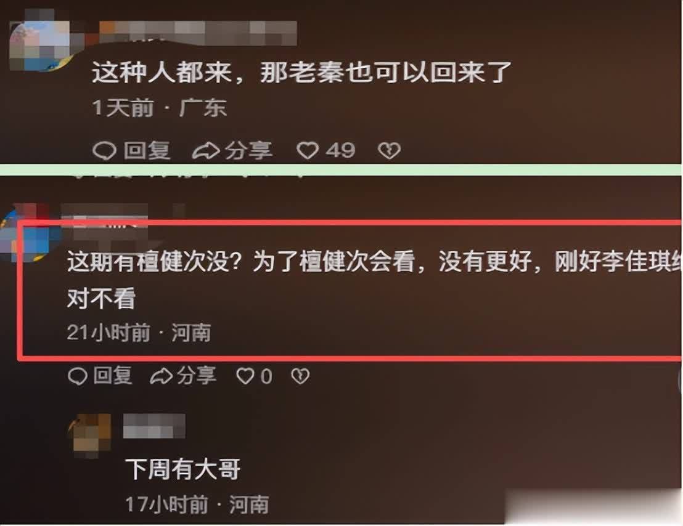
Task: Click the 分享 text on first comment
Action: point(248,151)
